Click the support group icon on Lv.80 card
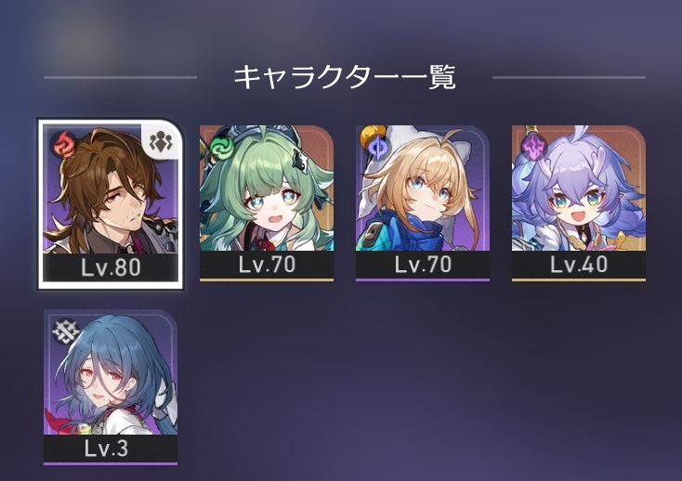Screen dimensions: 682x481 click(161, 142)
